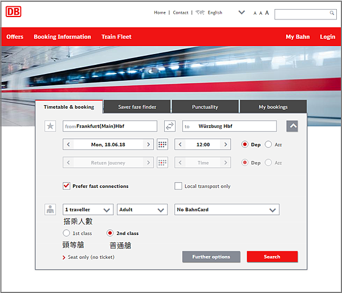Open outbound date calendar picker

[162, 145]
